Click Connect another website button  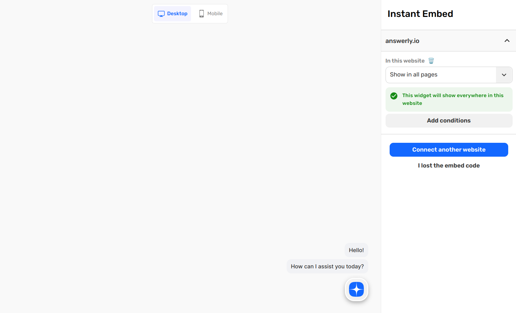point(449,150)
